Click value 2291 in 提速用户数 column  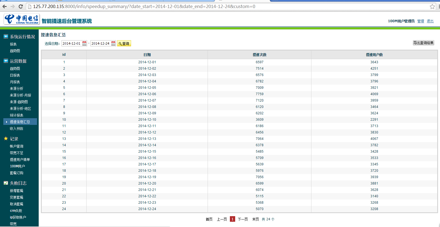click(x=374, y=120)
